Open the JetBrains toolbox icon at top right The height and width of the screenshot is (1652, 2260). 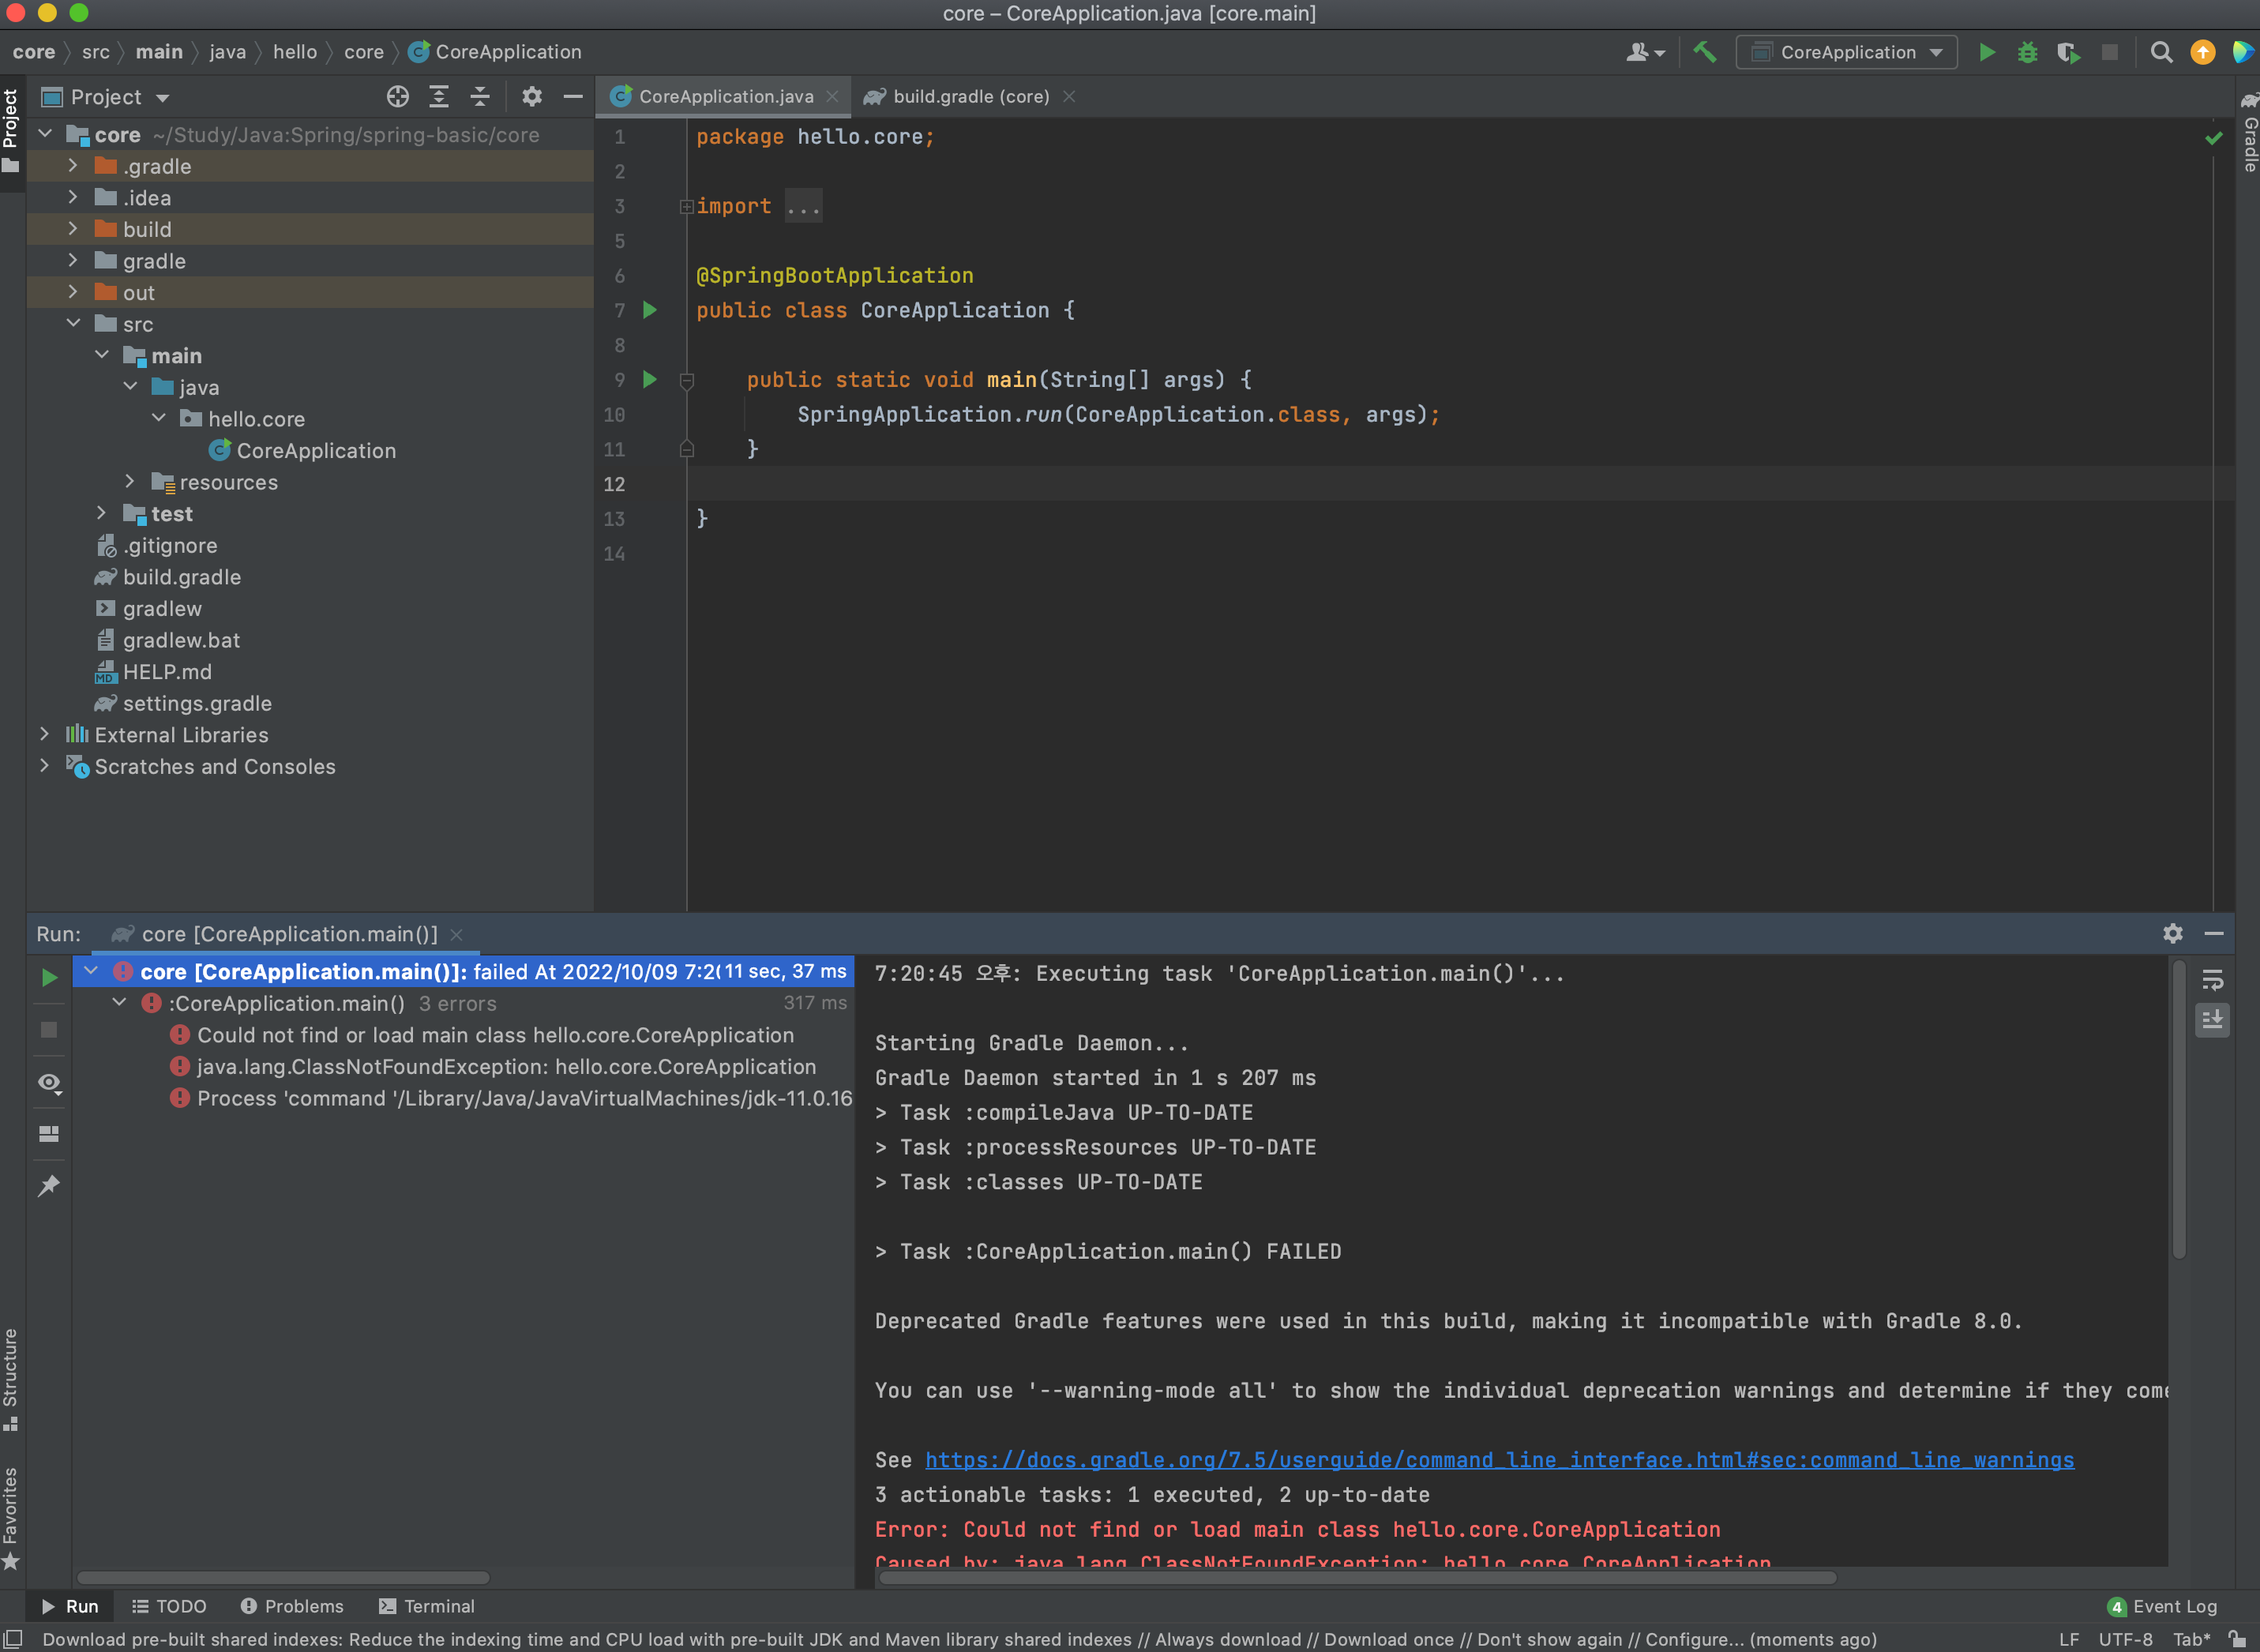coord(2243,52)
